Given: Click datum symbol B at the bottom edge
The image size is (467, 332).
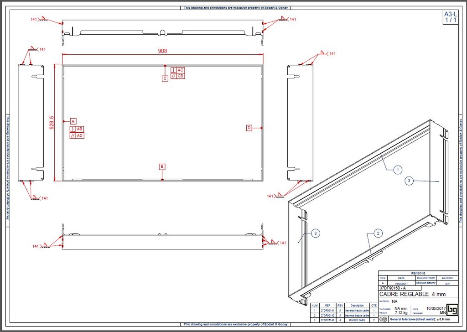Looking at the screenshot, I should (162, 166).
